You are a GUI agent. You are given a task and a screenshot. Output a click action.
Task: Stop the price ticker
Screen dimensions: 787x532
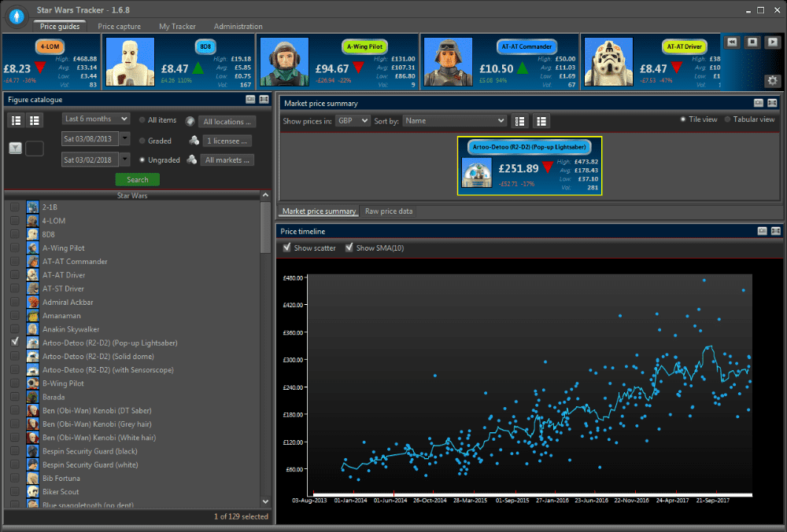point(752,42)
